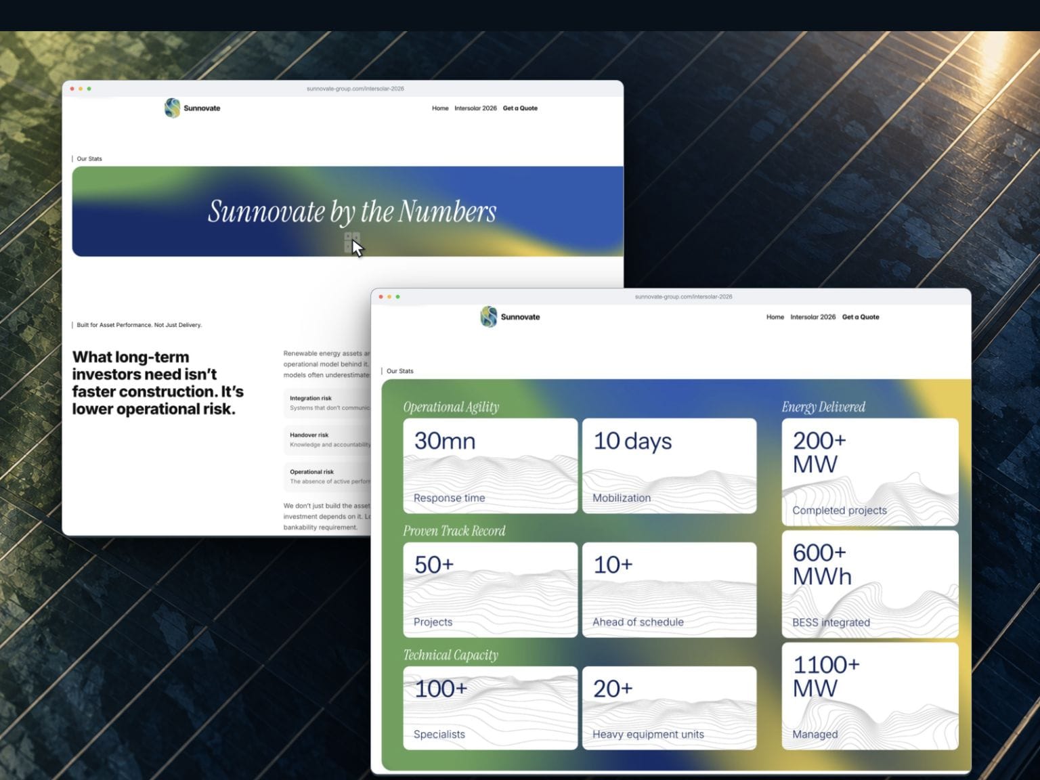The image size is (1040, 780).
Task: Expand the Integration risk item
Action: [328, 403]
